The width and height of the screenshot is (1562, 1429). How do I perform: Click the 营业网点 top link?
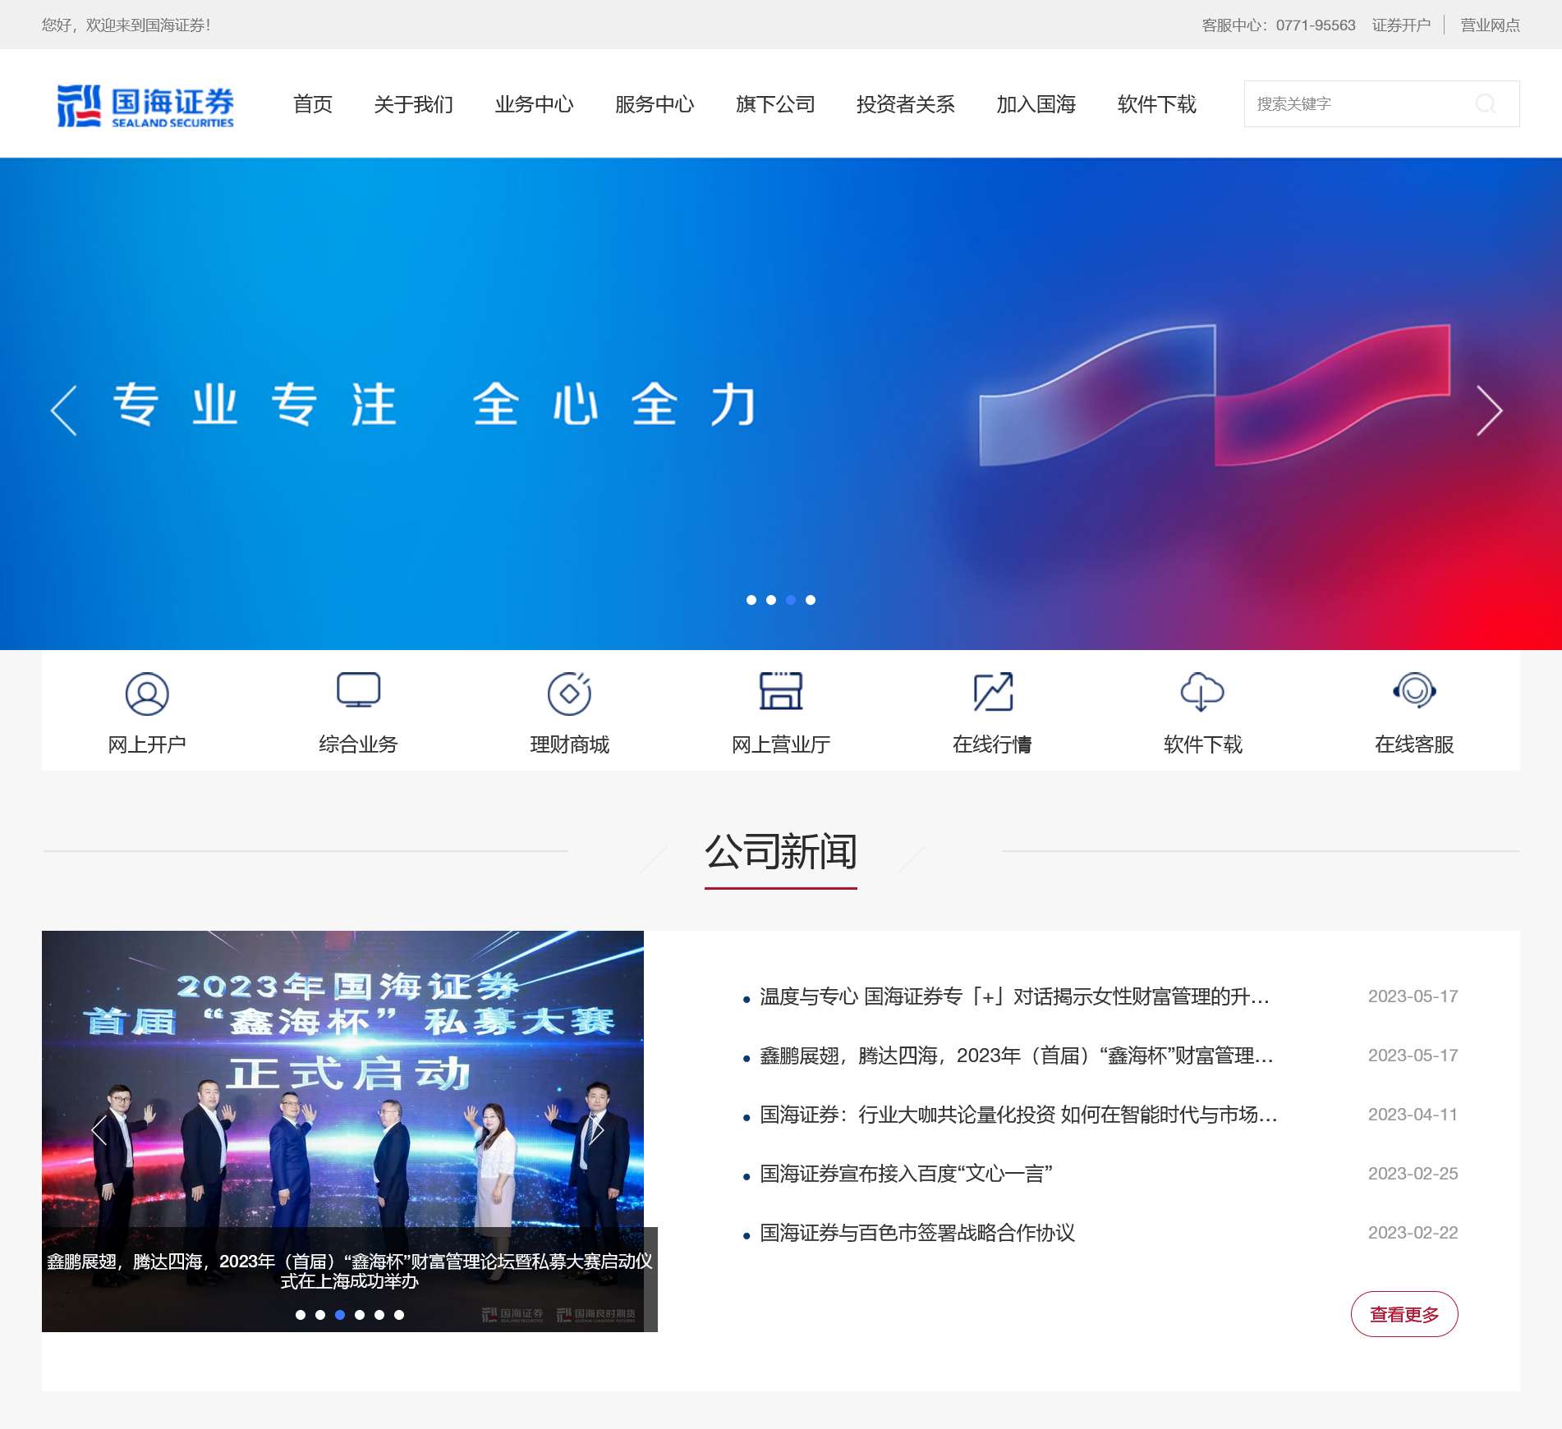[1490, 25]
